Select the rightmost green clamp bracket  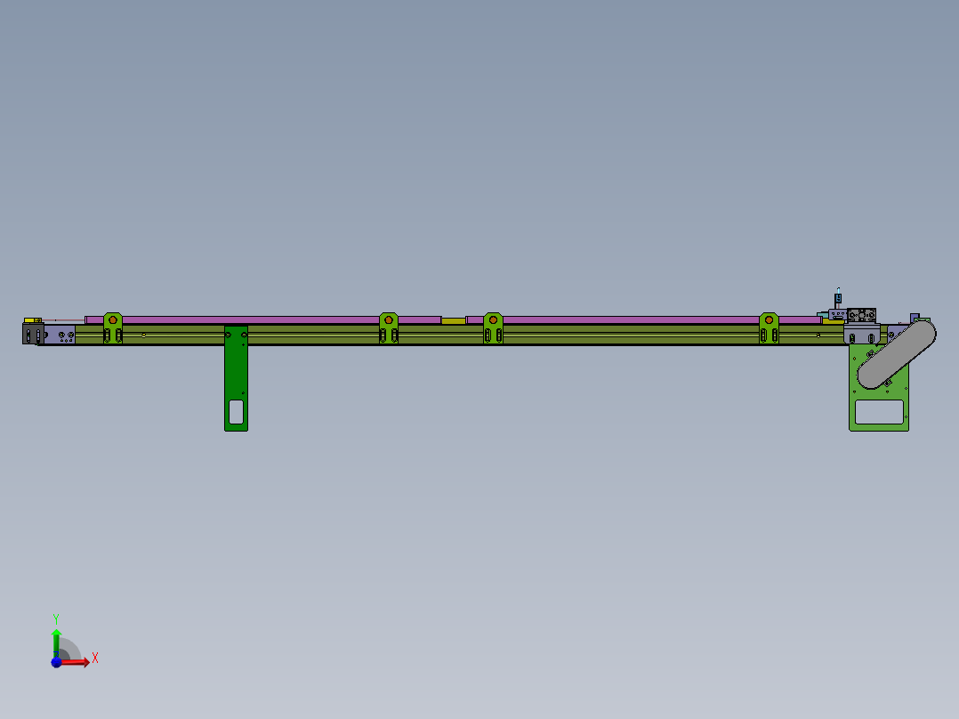point(769,327)
